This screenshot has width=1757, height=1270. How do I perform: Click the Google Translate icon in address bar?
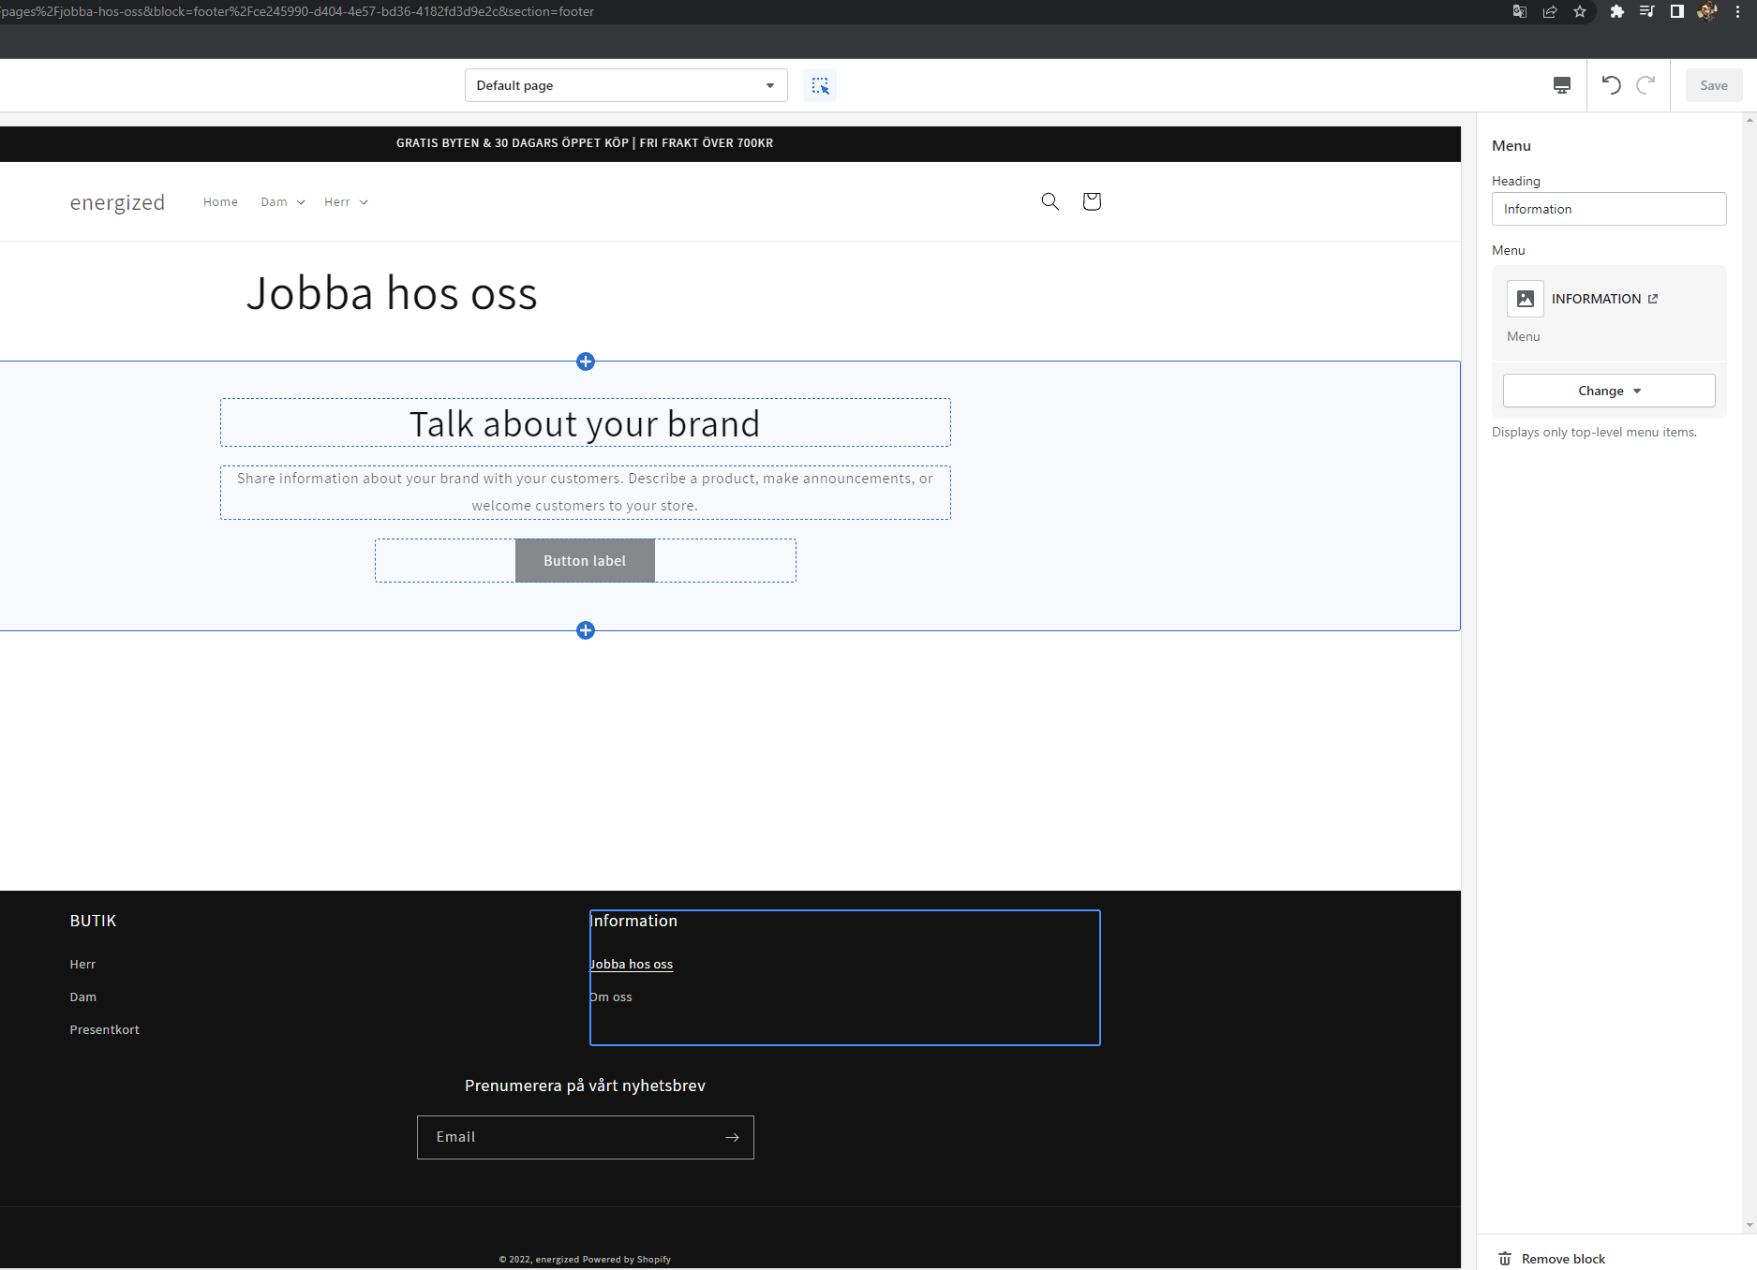click(1520, 11)
